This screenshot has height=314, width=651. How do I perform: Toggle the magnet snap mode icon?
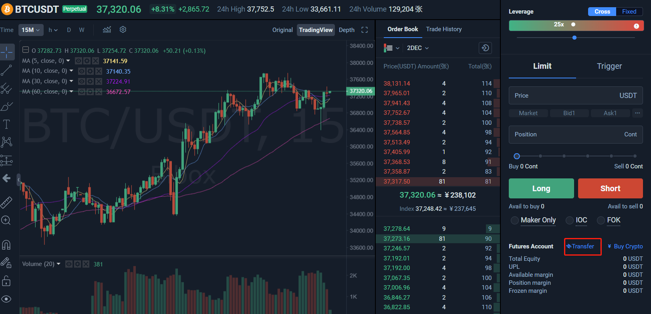pos(6,245)
